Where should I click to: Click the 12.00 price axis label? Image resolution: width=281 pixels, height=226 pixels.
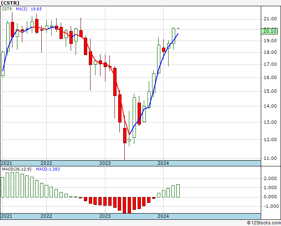pyautogui.click(x=270, y=139)
